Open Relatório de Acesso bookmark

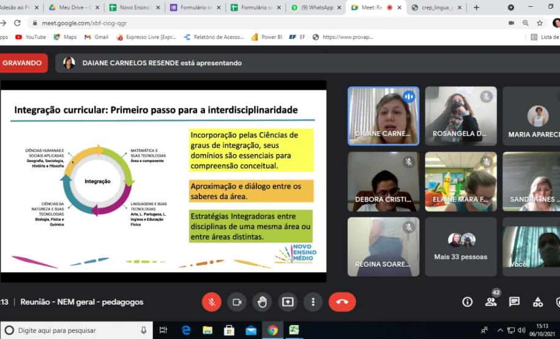(214, 37)
